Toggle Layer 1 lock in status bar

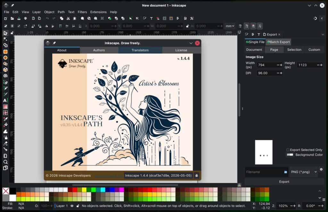click(78, 206)
